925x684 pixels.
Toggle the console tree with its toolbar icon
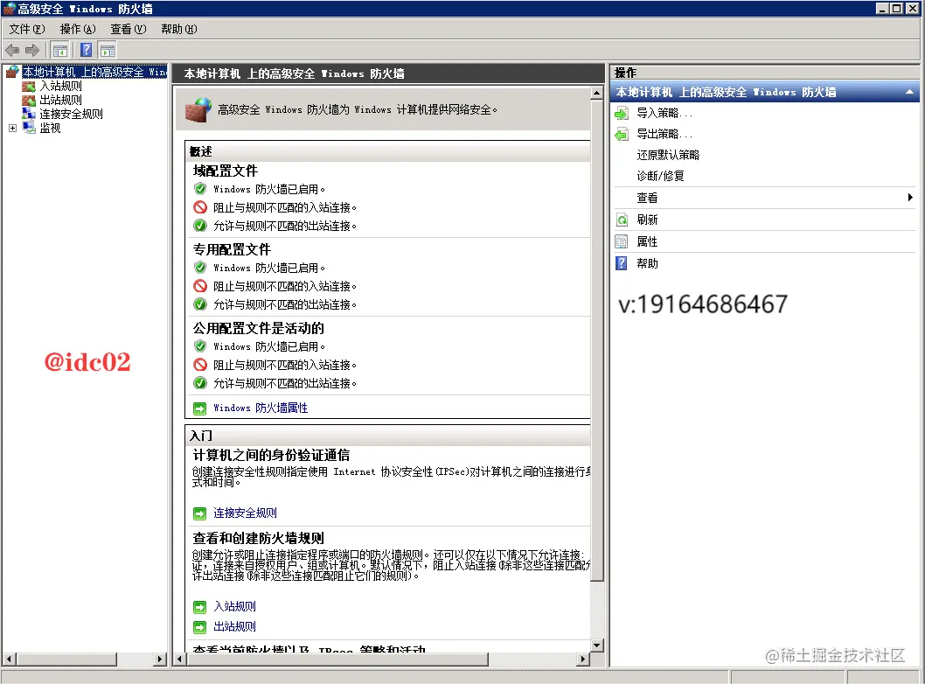(59, 50)
